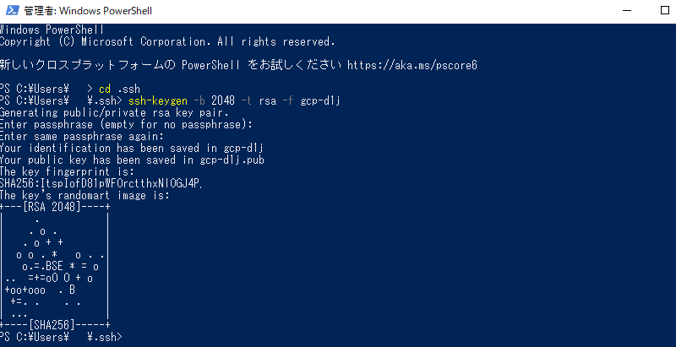
Task: Open the https://aka.ms/pscore6 link
Action: pyautogui.click(x=412, y=66)
